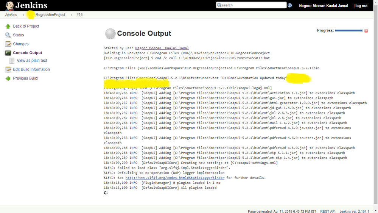The height and width of the screenshot is (213, 378).
Task: Open the Edit Build Information link
Action: tap(31, 70)
